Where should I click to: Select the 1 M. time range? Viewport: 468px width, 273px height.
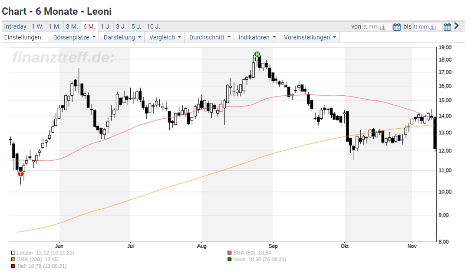[55, 26]
